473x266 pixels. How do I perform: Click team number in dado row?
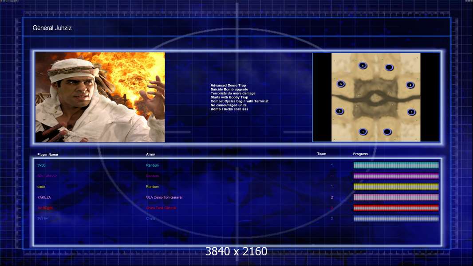pos(332,187)
